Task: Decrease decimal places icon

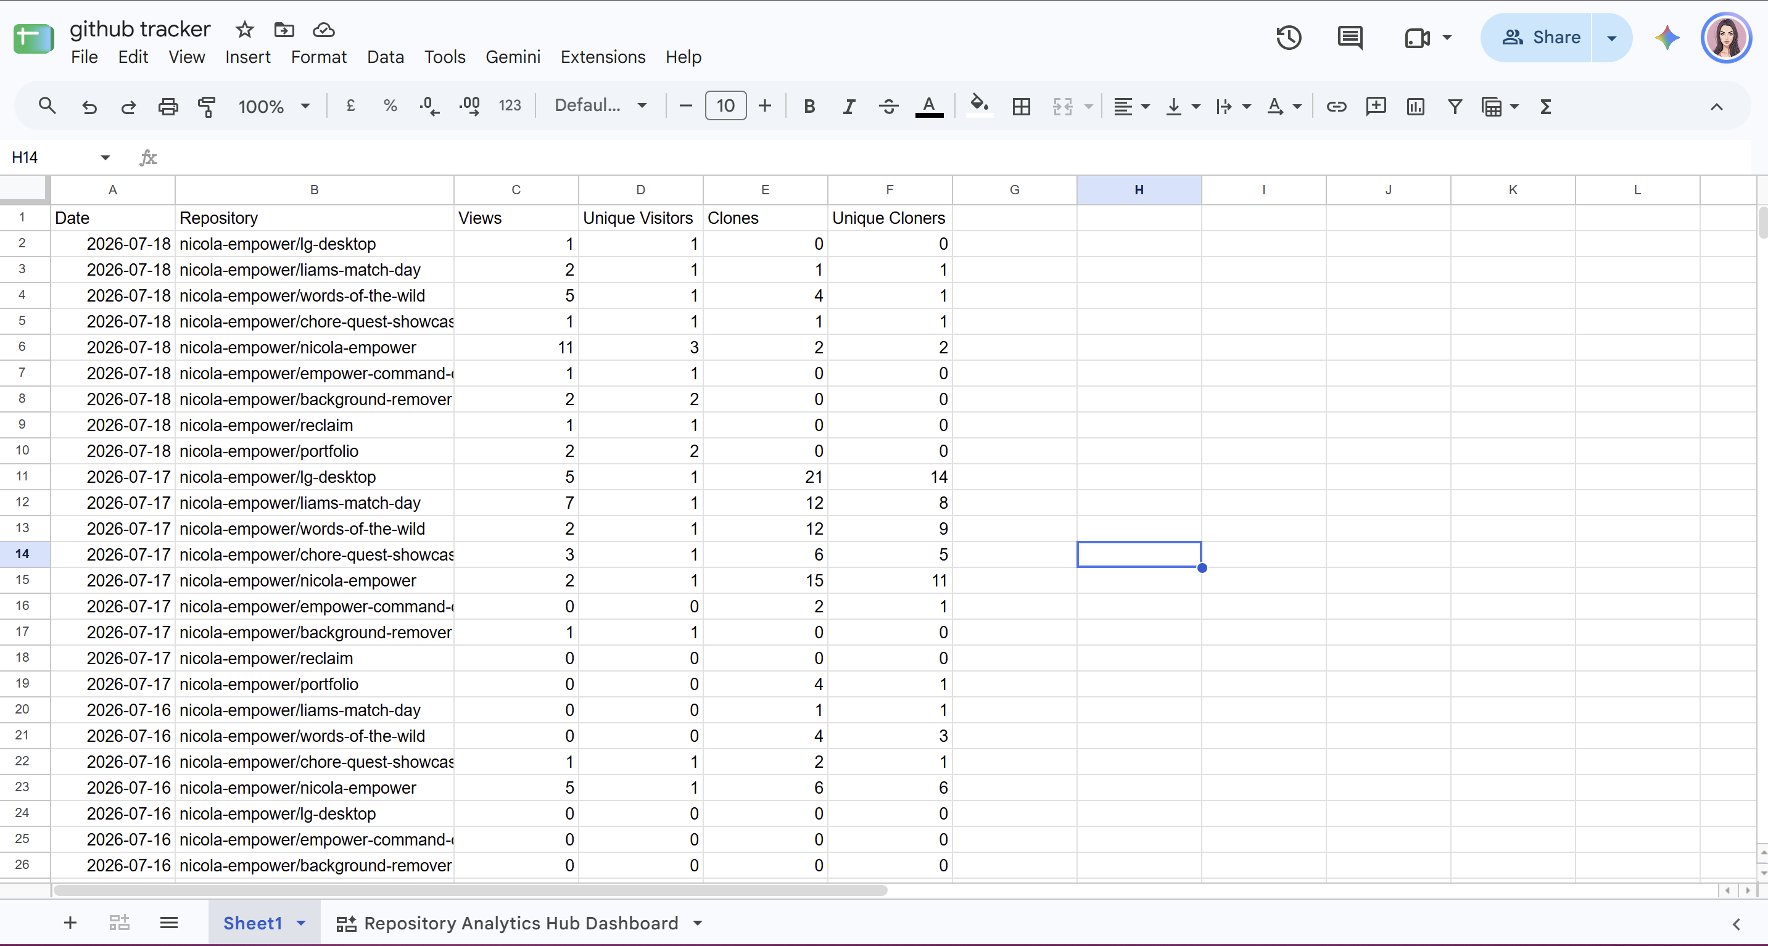Action: point(429,105)
